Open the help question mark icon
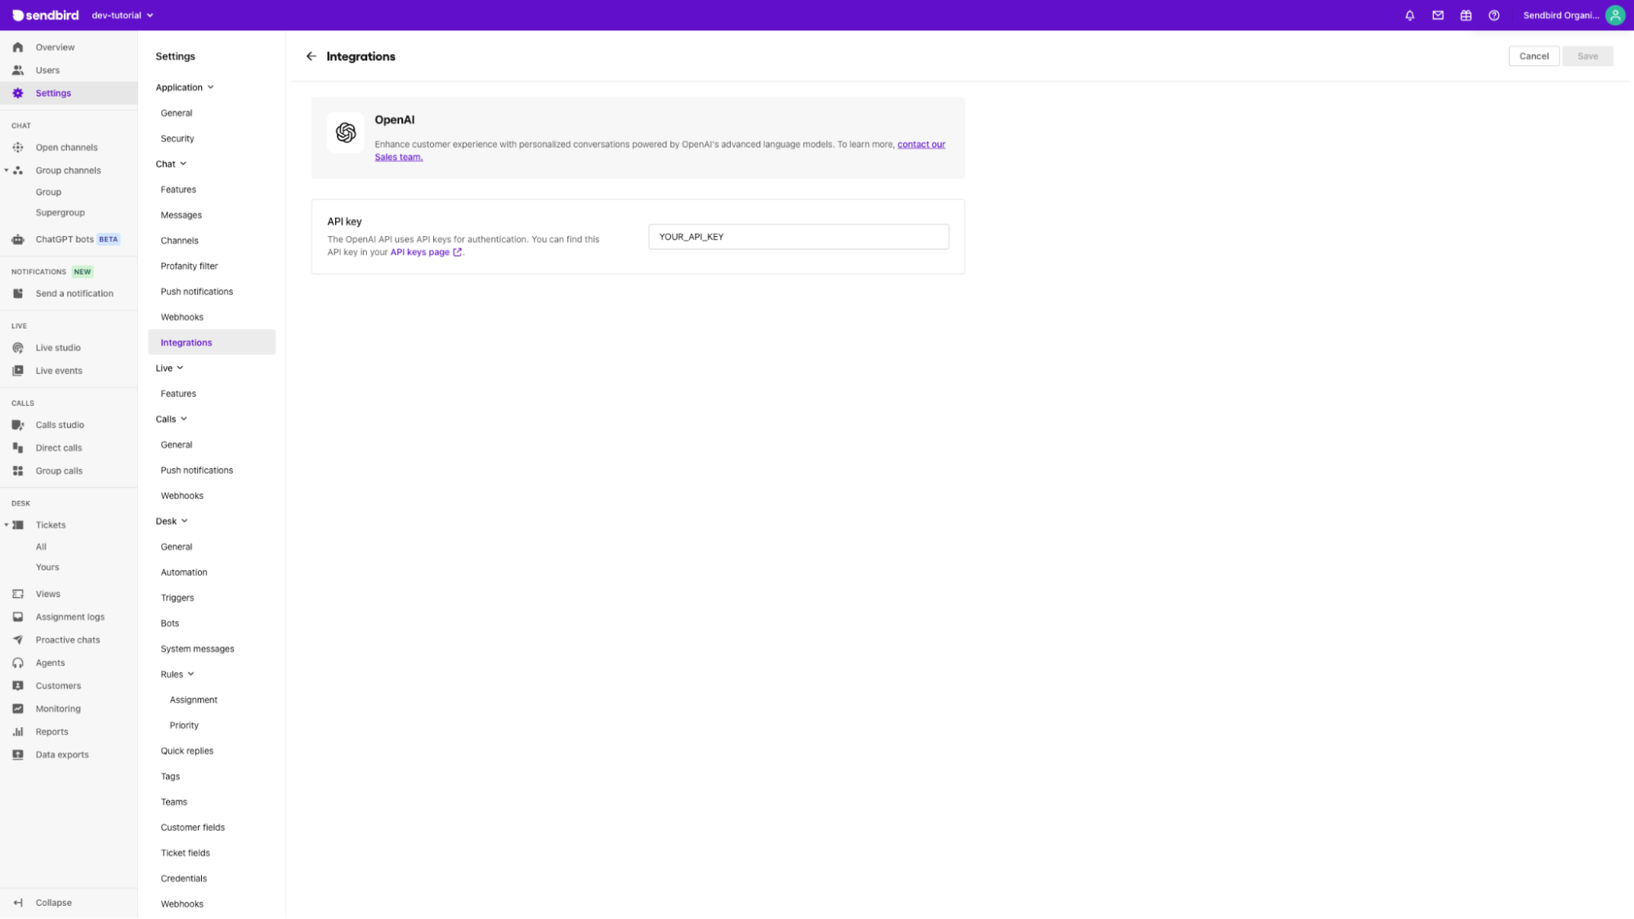This screenshot has width=1634, height=919. click(1493, 15)
